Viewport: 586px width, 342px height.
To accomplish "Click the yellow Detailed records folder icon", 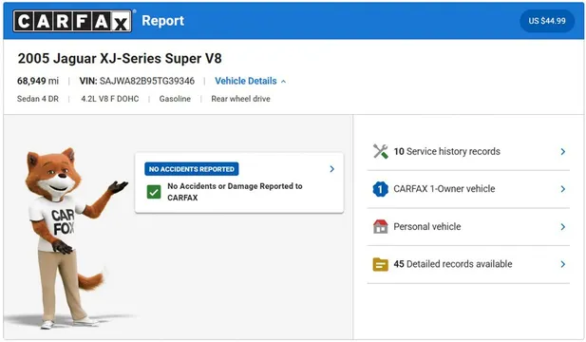I will (381, 264).
